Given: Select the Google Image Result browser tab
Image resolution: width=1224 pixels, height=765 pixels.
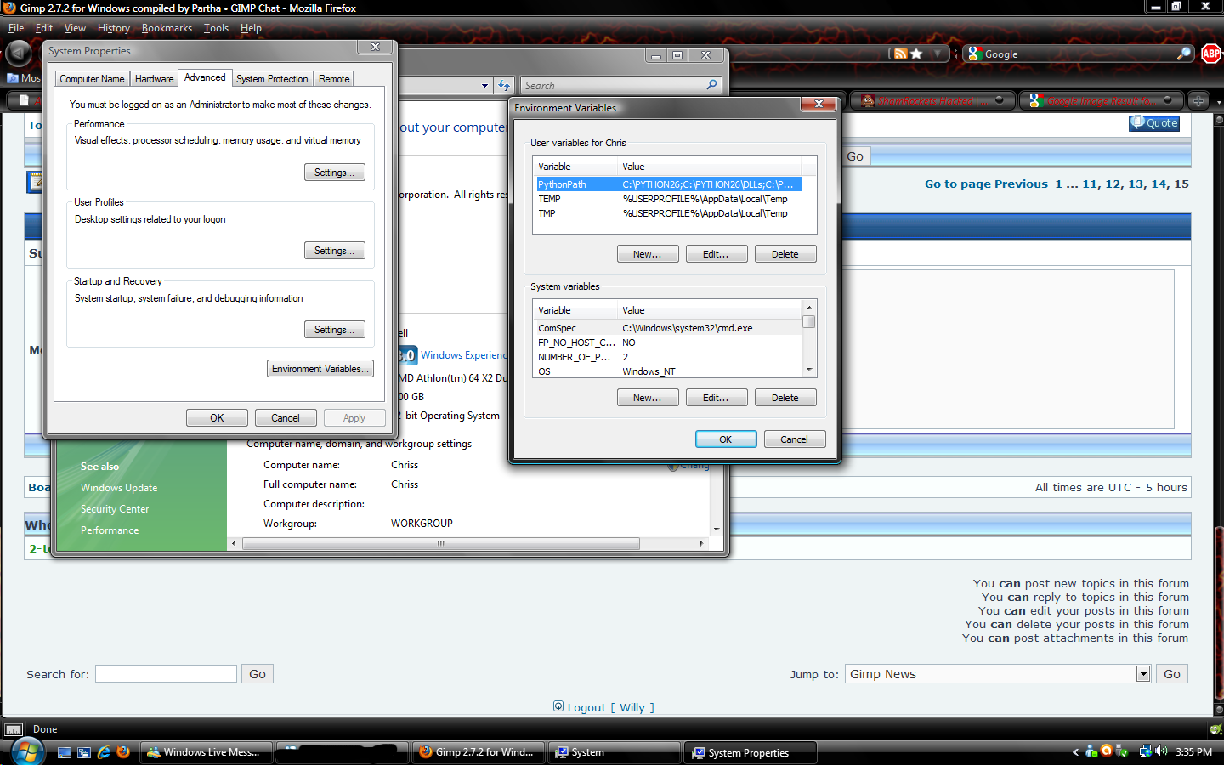Looking at the screenshot, I should [1102, 100].
